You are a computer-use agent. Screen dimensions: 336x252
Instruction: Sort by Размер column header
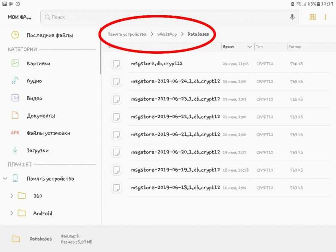pyautogui.click(x=295, y=47)
